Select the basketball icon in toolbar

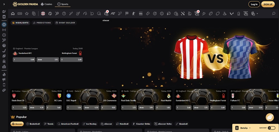point(64,13)
